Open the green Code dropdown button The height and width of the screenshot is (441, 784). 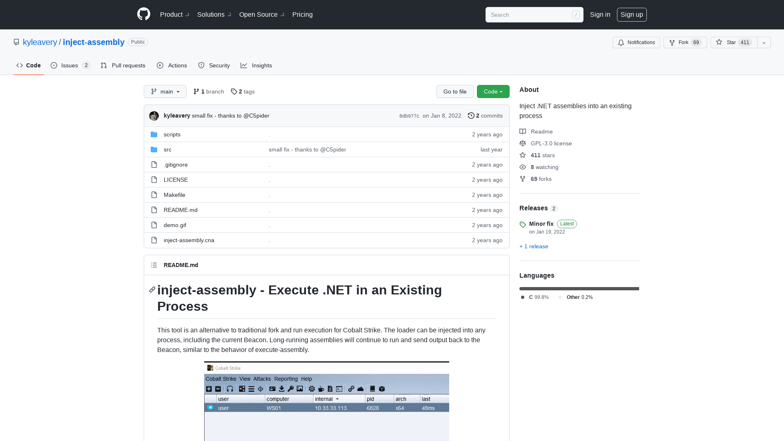(493, 91)
